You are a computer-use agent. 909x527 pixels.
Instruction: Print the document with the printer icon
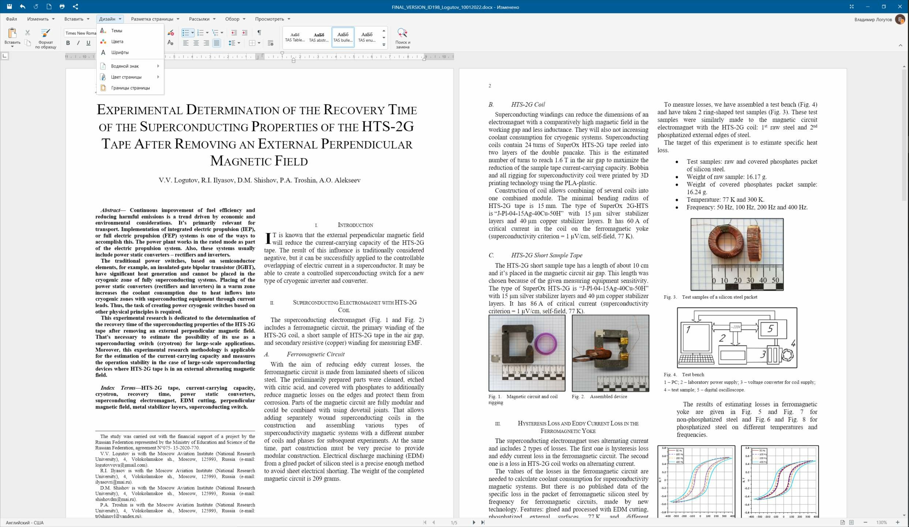coord(62,7)
